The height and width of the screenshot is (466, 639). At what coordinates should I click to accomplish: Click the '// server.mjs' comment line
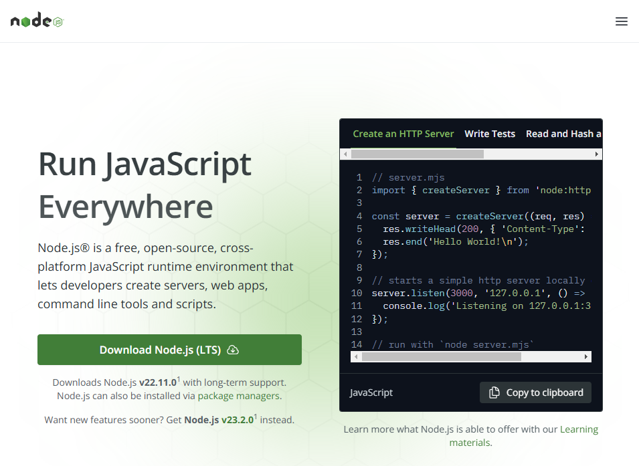click(x=408, y=178)
